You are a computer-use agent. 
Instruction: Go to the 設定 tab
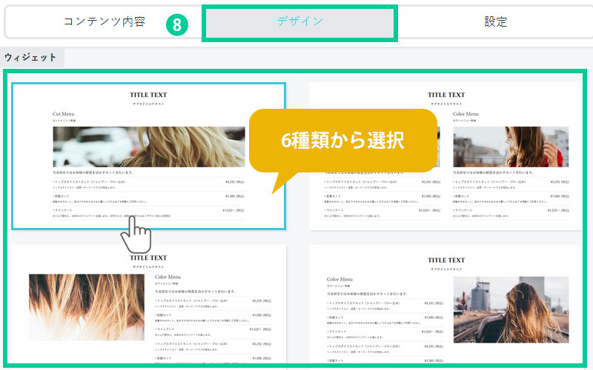tap(495, 22)
